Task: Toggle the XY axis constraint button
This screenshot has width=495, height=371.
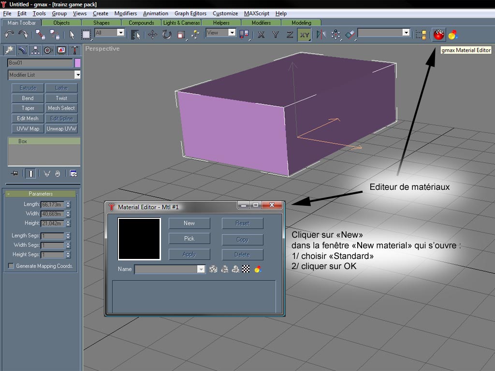Action: [x=304, y=34]
